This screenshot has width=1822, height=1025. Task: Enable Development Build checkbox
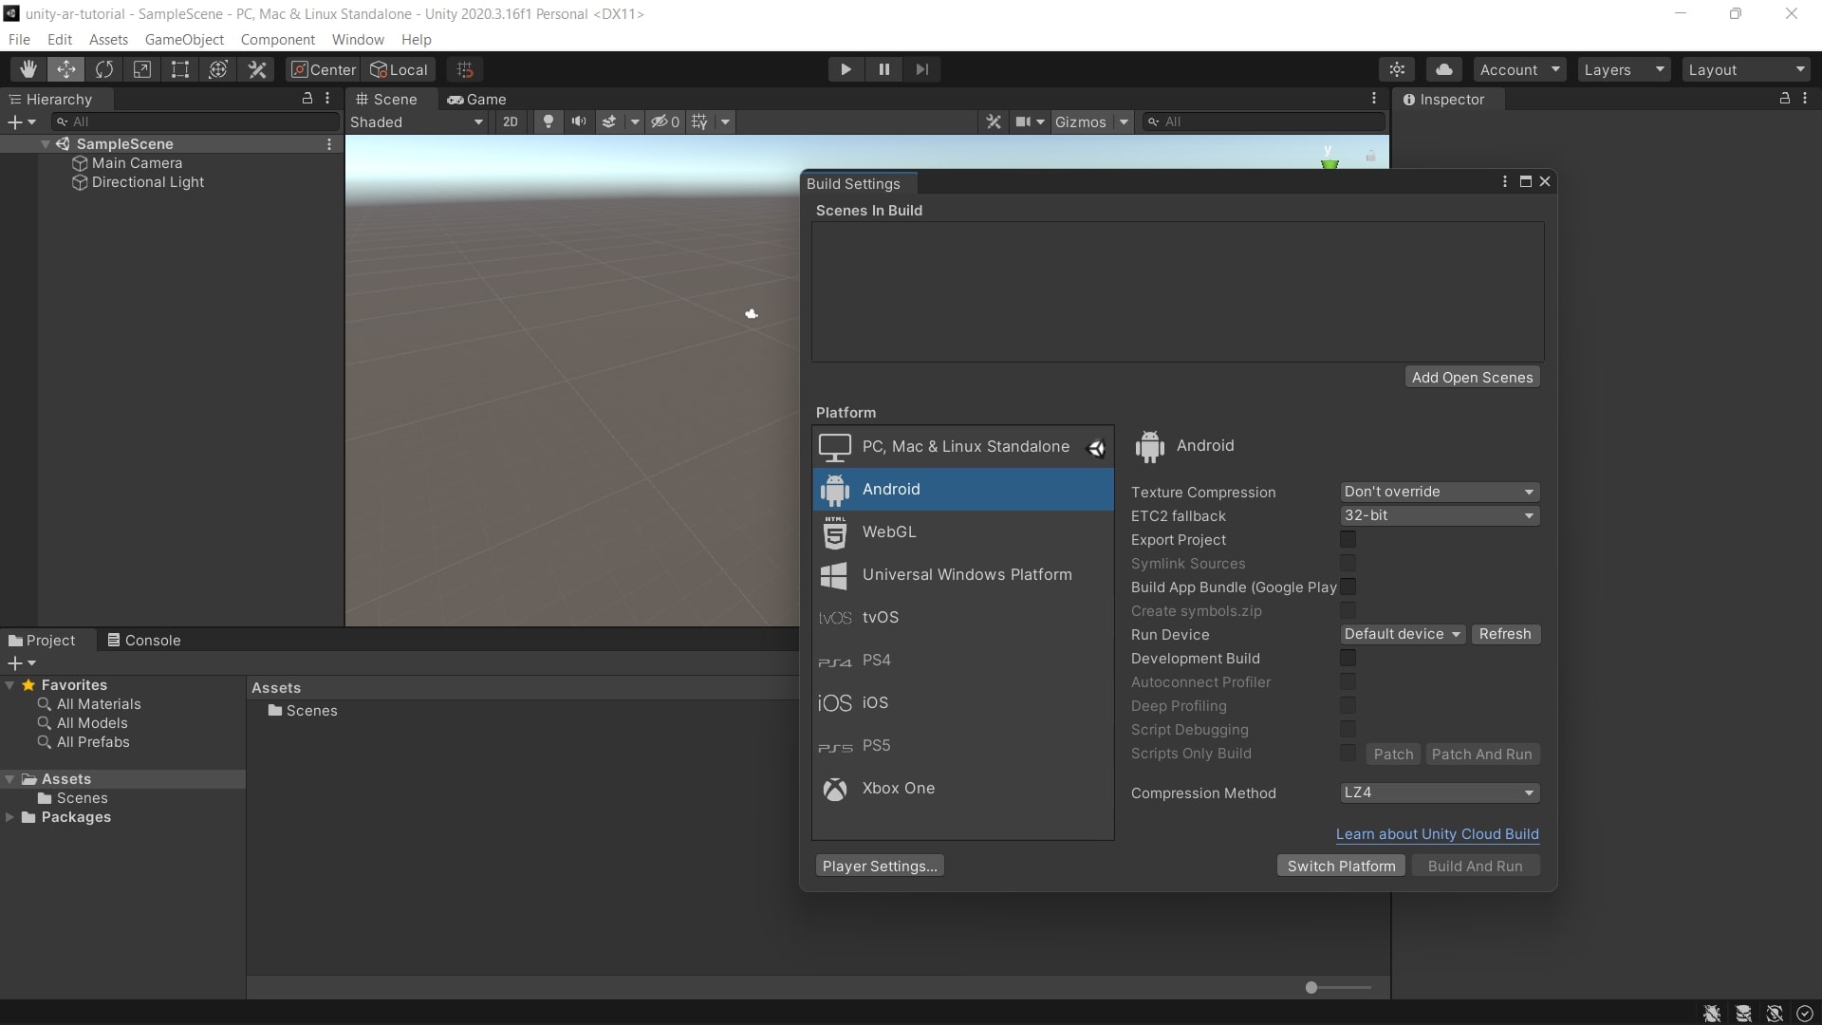[x=1348, y=658]
